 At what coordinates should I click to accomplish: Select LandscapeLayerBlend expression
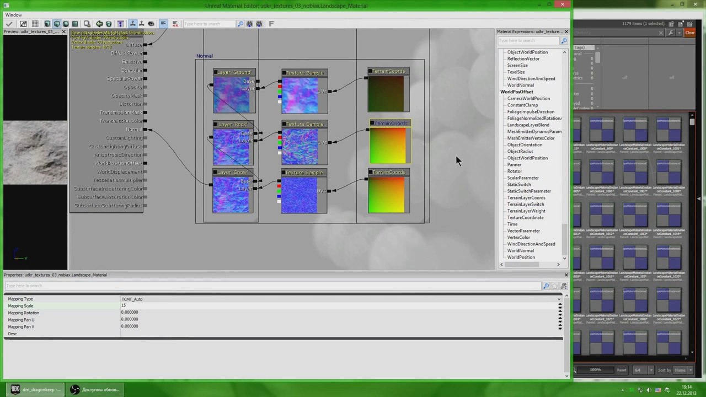(528, 125)
